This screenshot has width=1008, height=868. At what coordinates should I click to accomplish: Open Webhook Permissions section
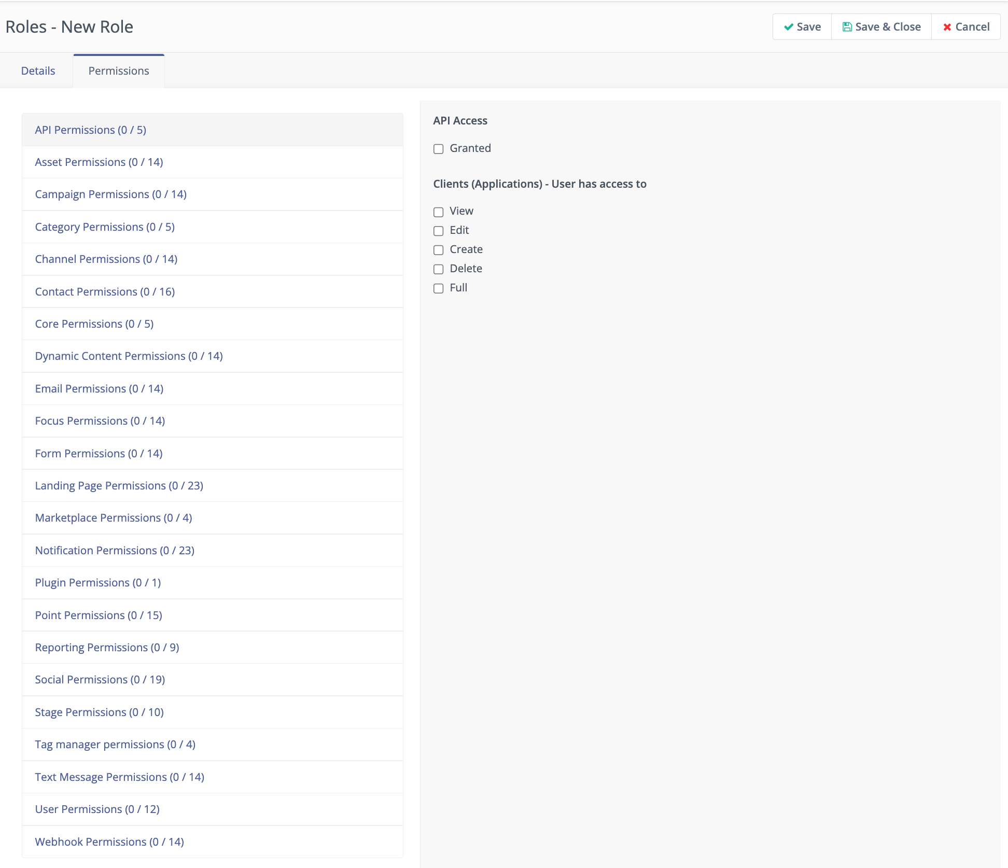click(109, 842)
